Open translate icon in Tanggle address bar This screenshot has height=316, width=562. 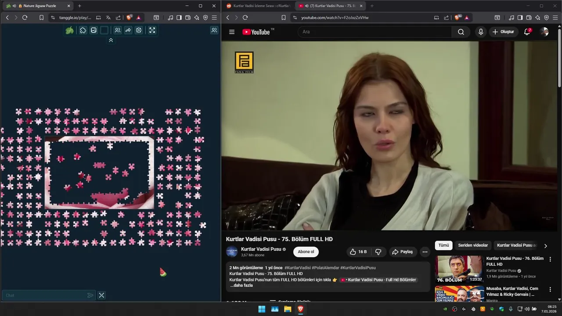pyautogui.click(x=108, y=18)
